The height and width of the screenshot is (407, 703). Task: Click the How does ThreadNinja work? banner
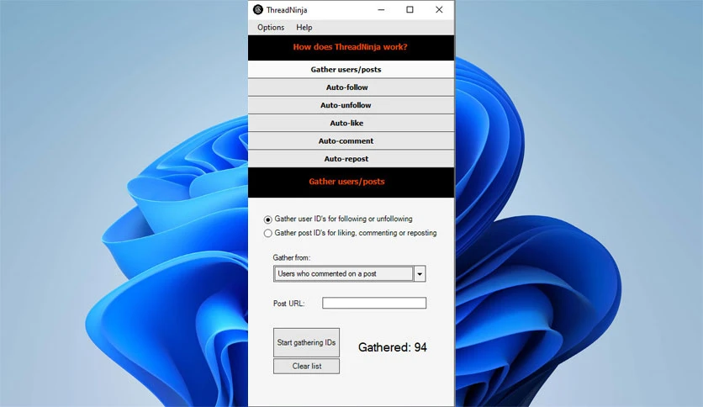[x=351, y=48]
